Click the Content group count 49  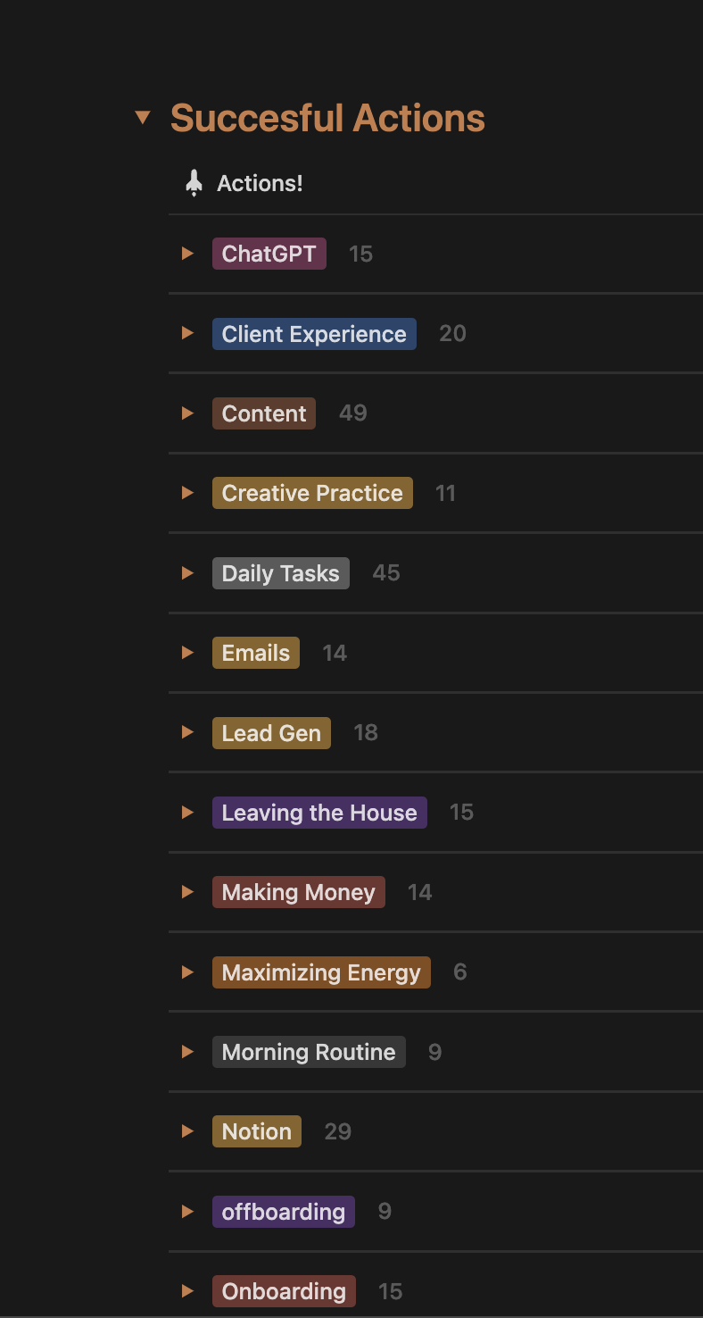[353, 413]
